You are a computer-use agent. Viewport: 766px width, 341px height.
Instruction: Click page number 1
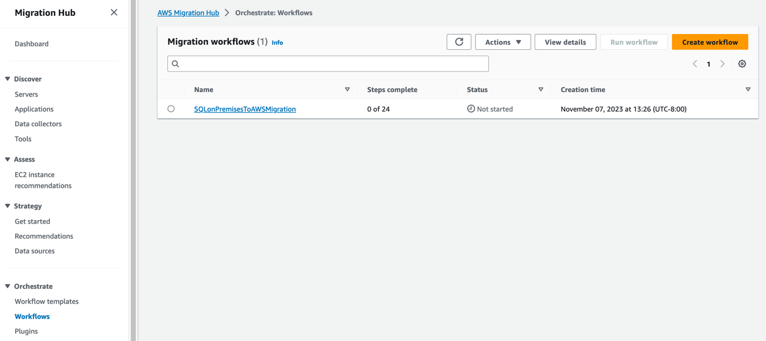(708, 64)
